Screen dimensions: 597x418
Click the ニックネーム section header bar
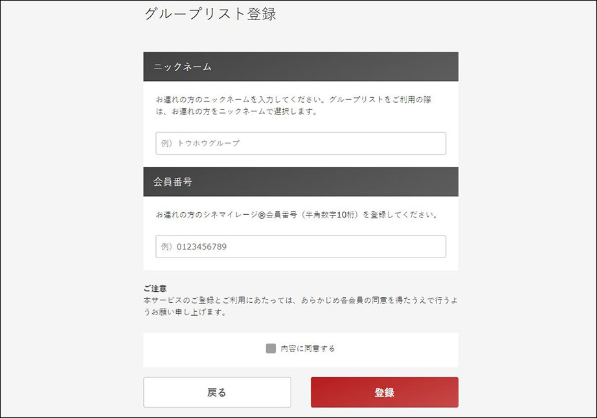301,67
